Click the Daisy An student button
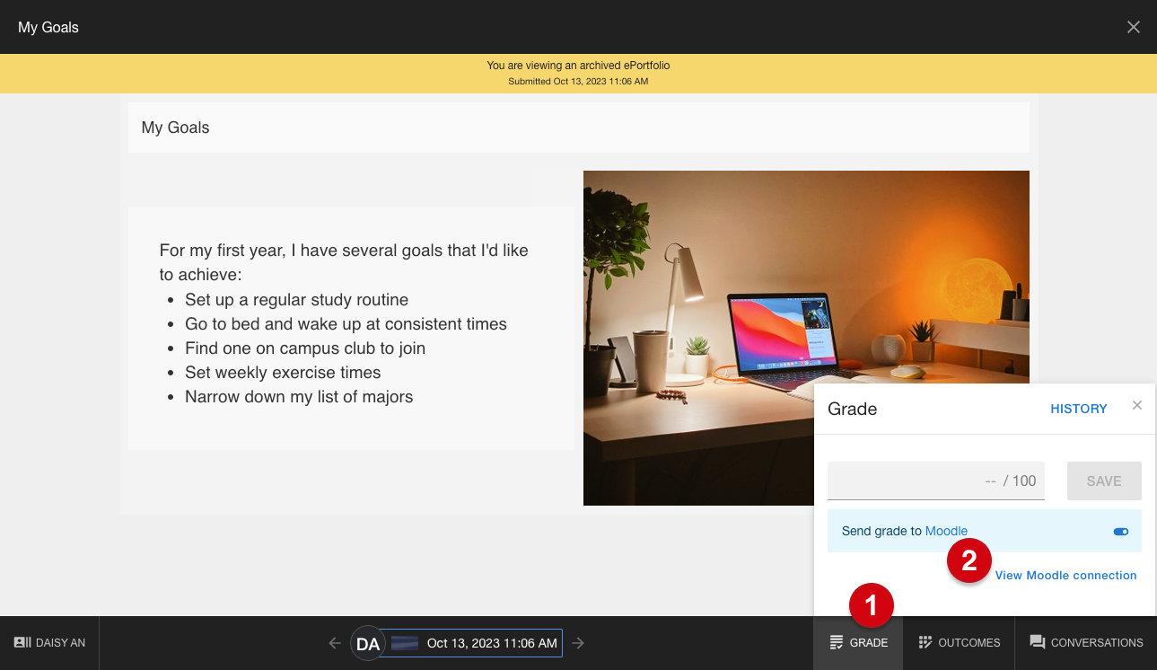Image resolution: width=1157 pixels, height=670 pixels. [x=49, y=643]
